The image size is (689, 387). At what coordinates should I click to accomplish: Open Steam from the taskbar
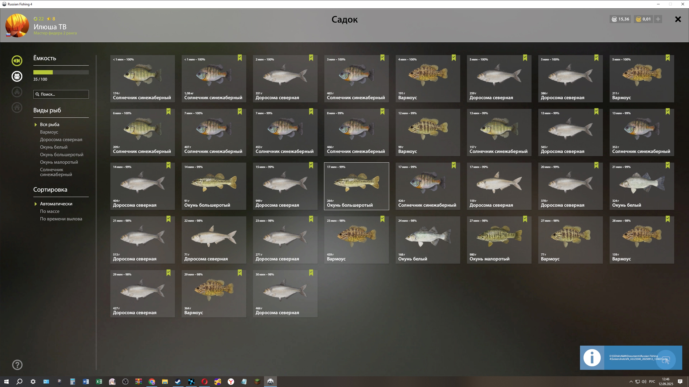178,382
